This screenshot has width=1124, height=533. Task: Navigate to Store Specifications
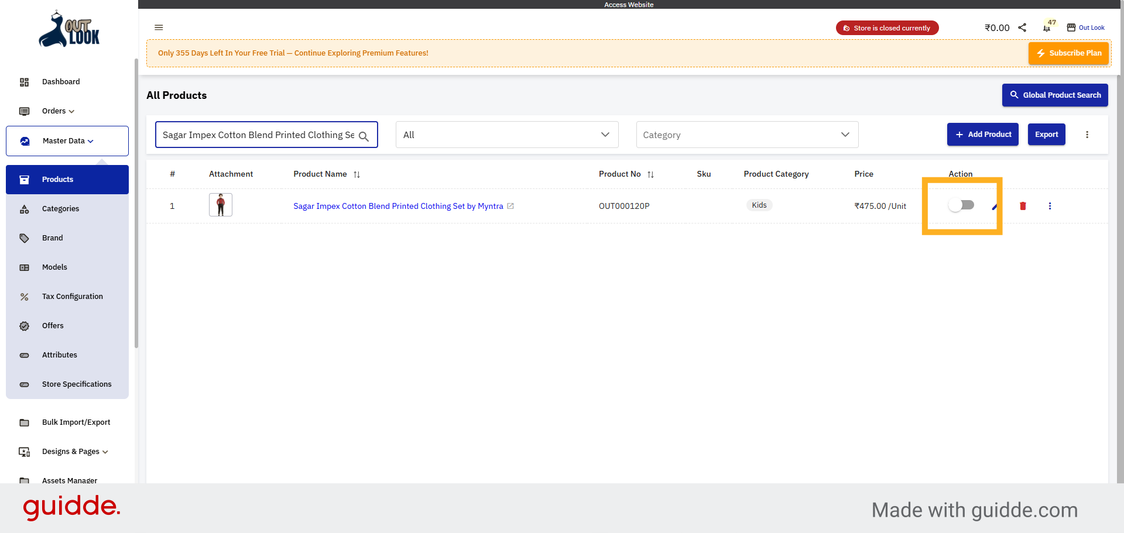67,384
